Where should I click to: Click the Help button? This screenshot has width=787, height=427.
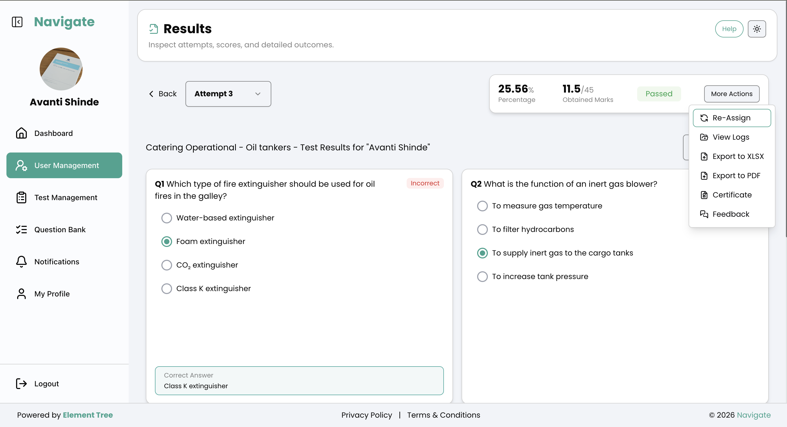coord(729,29)
